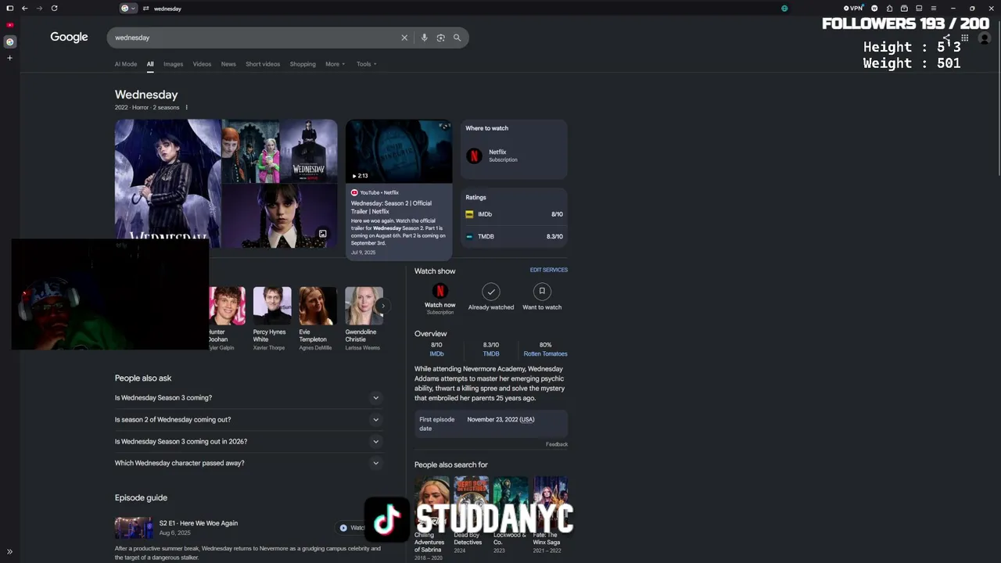Image resolution: width=1001 pixels, height=563 pixels.
Task: Open Dead Boy Detectives related show
Action: click(471, 516)
